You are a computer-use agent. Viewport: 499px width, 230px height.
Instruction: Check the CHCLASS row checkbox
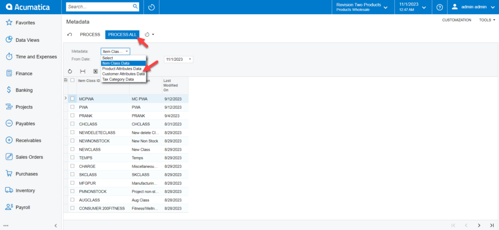(72, 124)
